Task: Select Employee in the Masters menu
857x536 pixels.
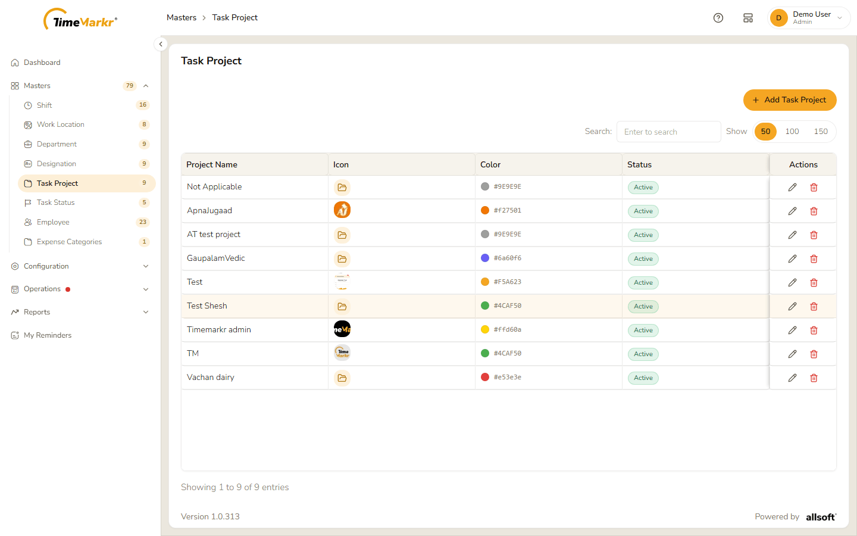Action: click(x=87, y=222)
